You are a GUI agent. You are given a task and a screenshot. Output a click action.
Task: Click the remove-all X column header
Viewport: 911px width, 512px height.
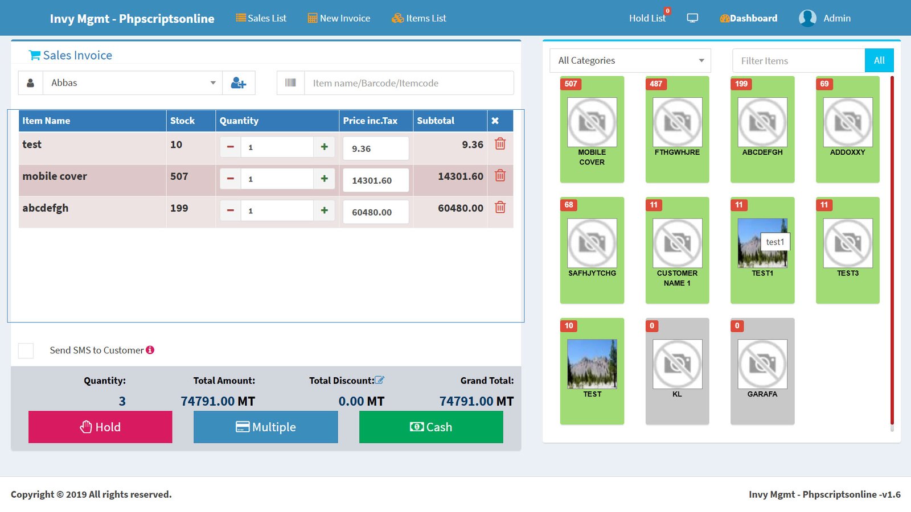tap(495, 121)
